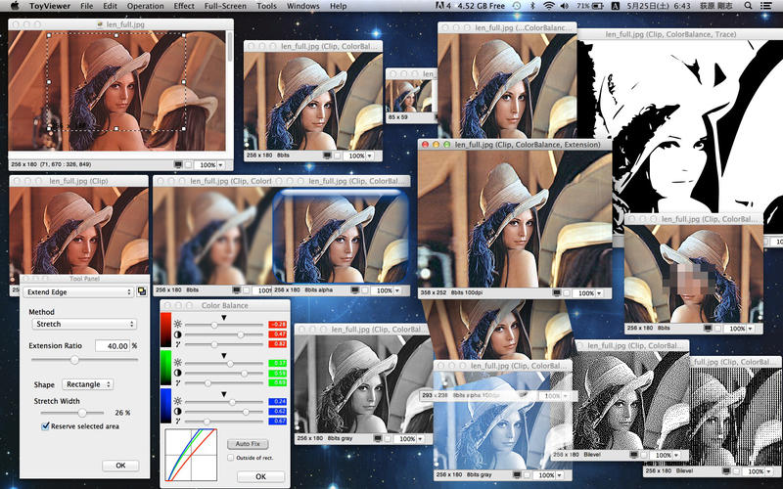Open the Effect menu

click(184, 6)
